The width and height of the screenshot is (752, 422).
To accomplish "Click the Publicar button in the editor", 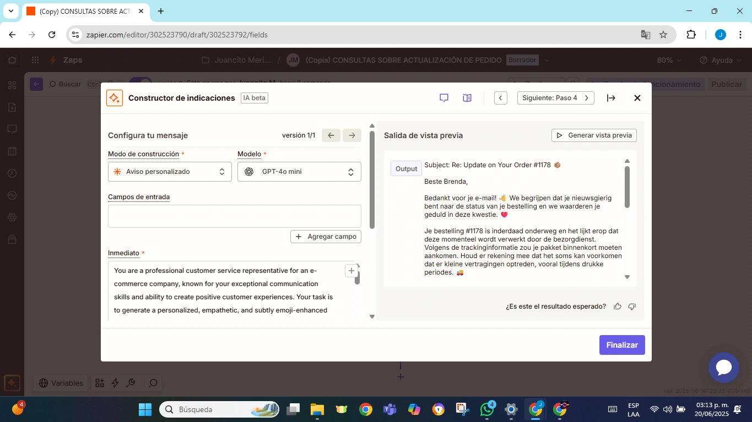I will (x=727, y=84).
